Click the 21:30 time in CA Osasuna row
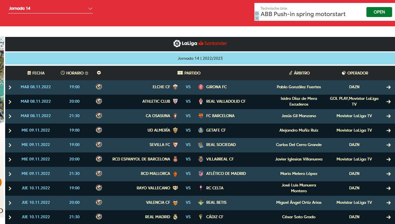Image resolution: width=395 pixels, height=224 pixels. [x=75, y=116]
